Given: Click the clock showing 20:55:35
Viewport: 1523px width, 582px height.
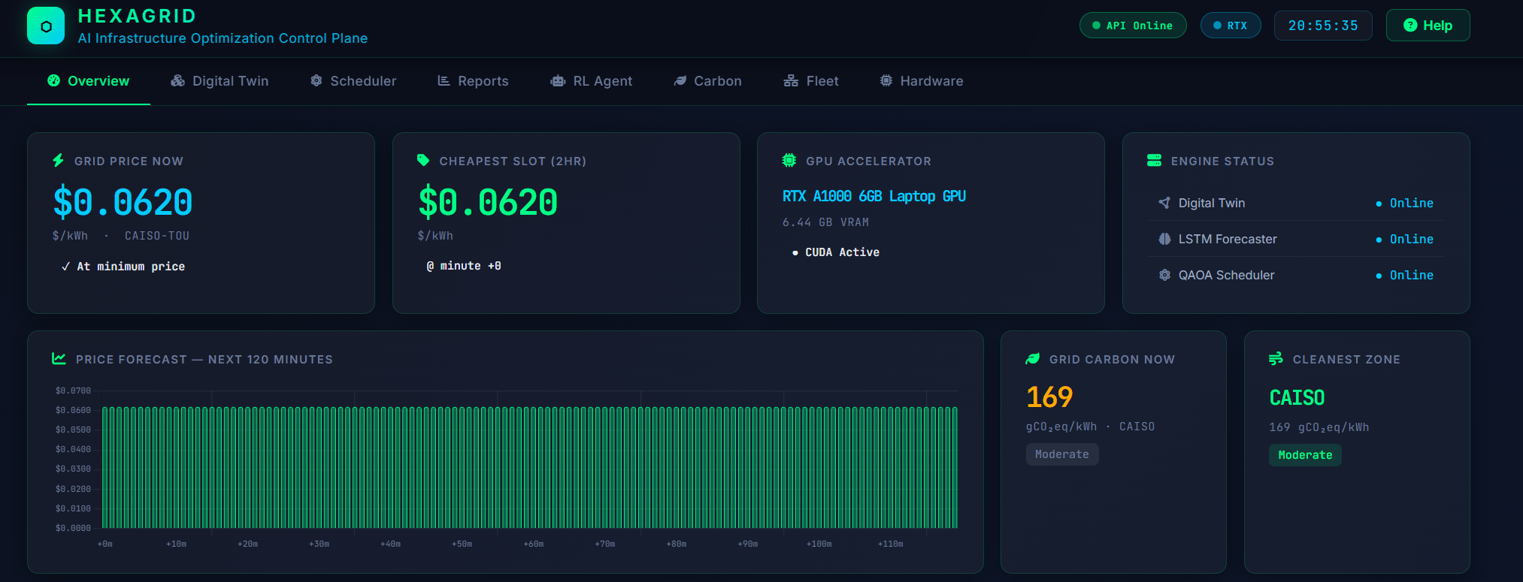Looking at the screenshot, I should pos(1323,26).
